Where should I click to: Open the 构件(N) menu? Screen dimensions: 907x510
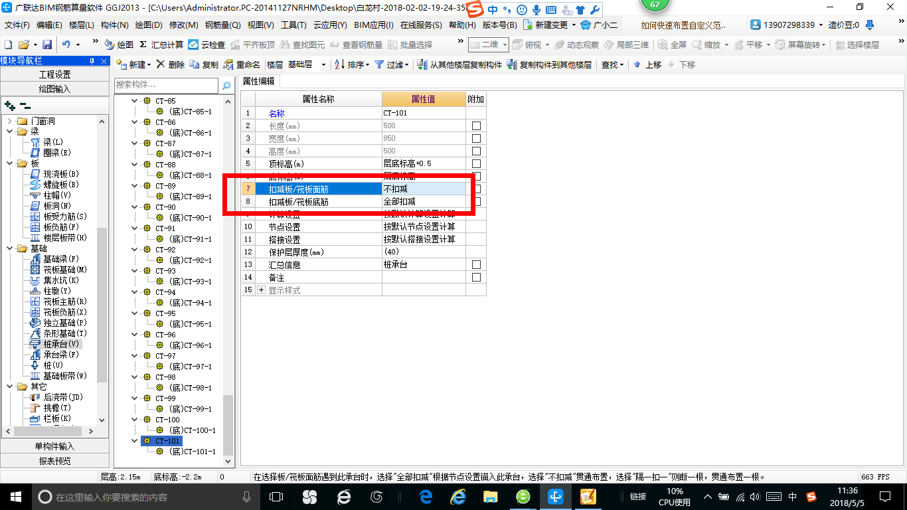tap(114, 25)
